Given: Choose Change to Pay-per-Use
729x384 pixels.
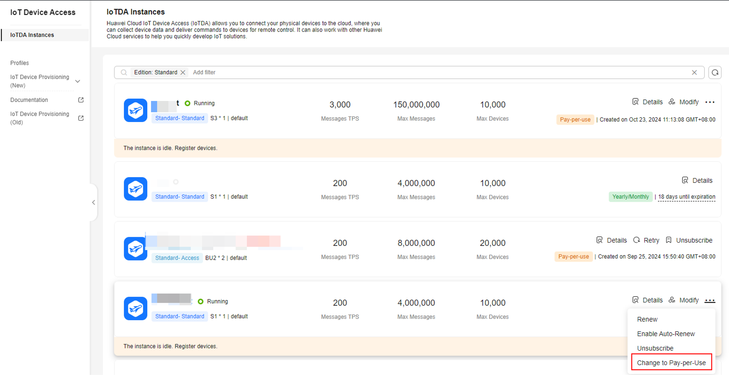Looking at the screenshot, I should pos(671,363).
